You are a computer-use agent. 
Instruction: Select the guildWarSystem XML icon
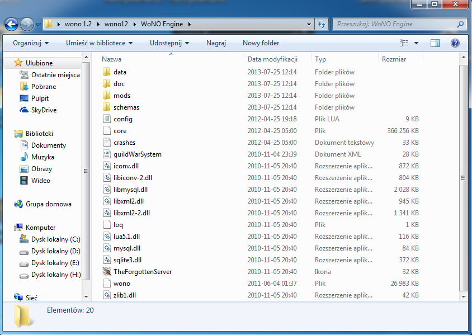coord(107,154)
